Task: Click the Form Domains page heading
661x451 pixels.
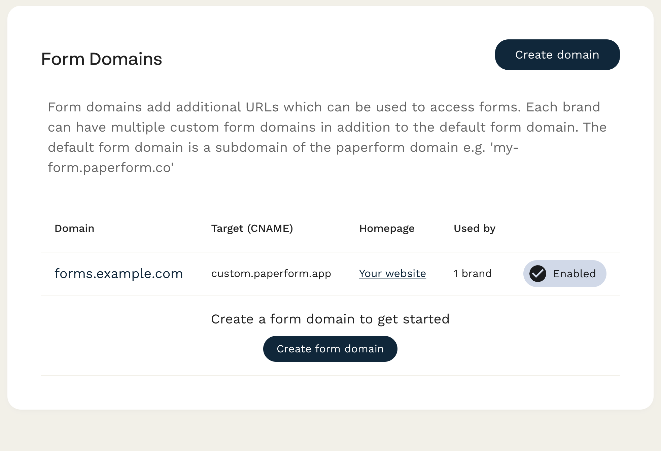Action: click(101, 59)
